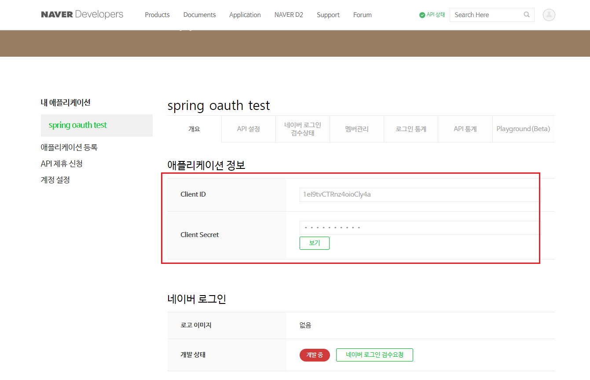Viewport: 590px width, 380px height.
Task: Switch to the 멤버관리 tab
Action: click(x=357, y=129)
